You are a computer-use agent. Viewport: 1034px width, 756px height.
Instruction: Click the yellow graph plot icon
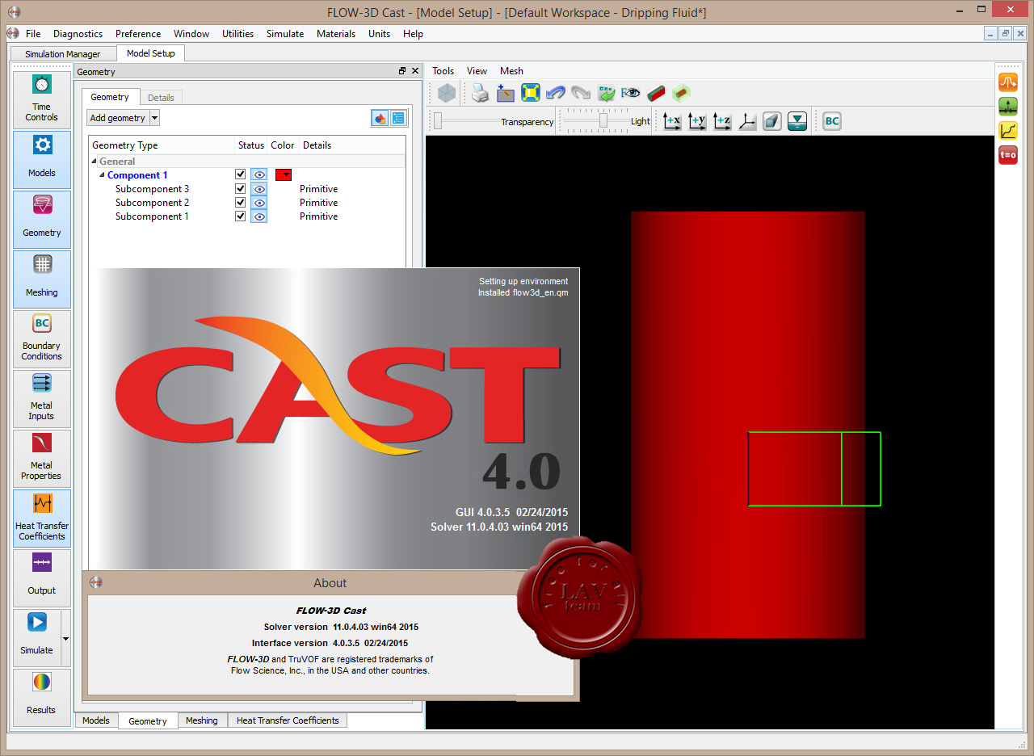tap(1007, 130)
